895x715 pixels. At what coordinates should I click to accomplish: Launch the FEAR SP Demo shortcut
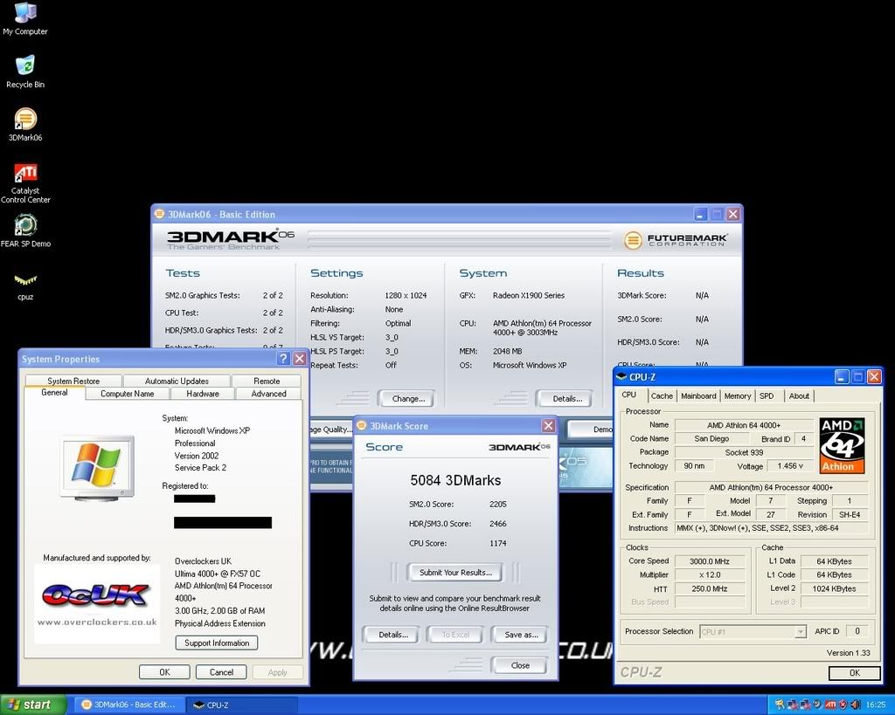25,231
